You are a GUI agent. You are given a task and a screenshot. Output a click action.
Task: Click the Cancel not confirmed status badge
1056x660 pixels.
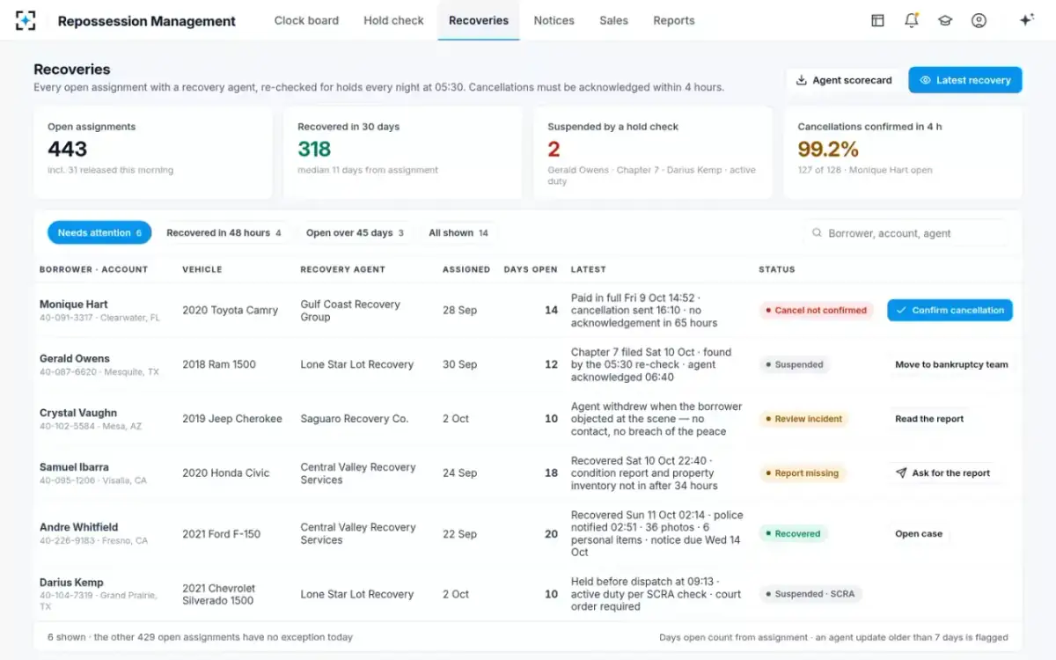(816, 311)
